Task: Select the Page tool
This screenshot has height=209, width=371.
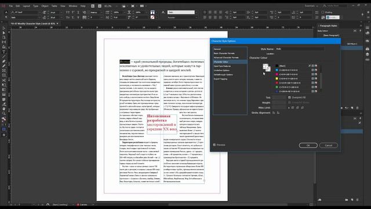Action: click(4, 37)
